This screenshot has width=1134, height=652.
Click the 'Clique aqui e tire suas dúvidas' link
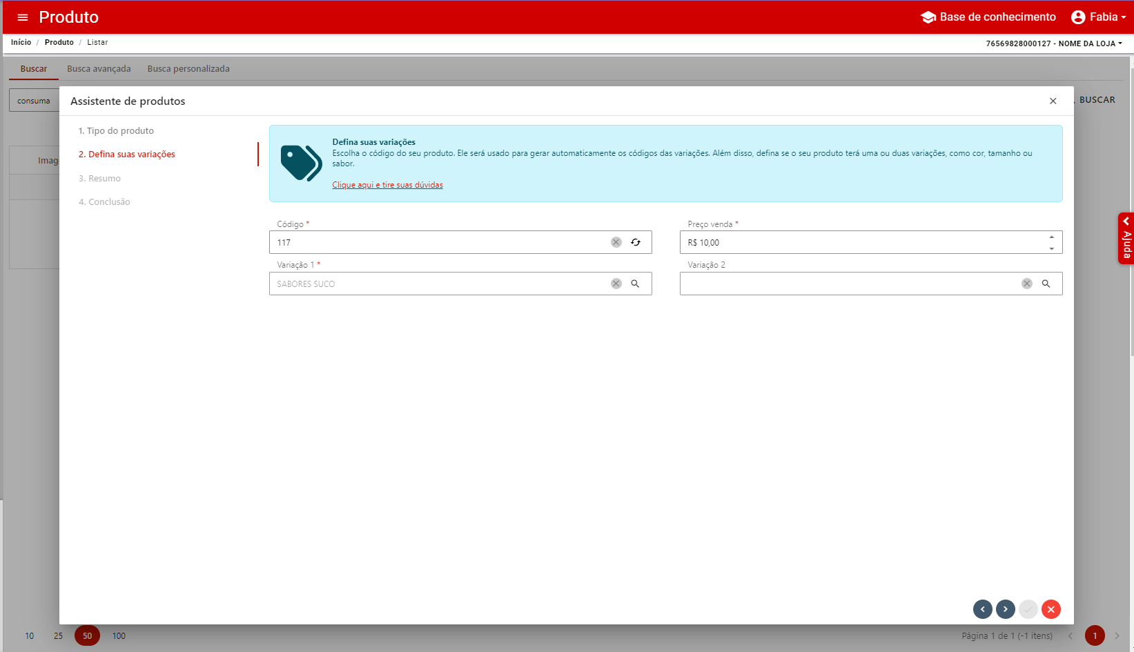[387, 185]
